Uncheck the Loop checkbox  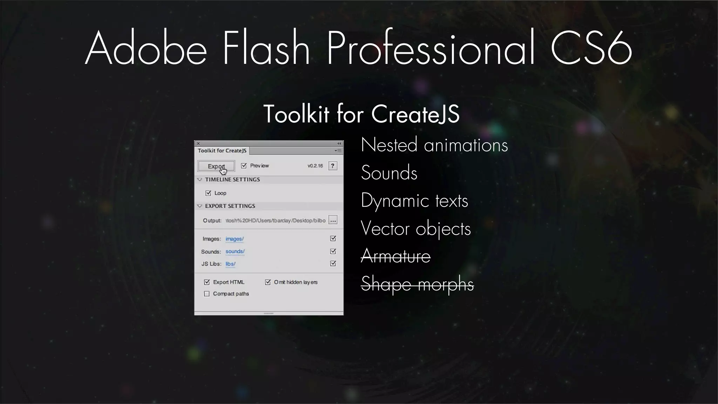point(208,193)
